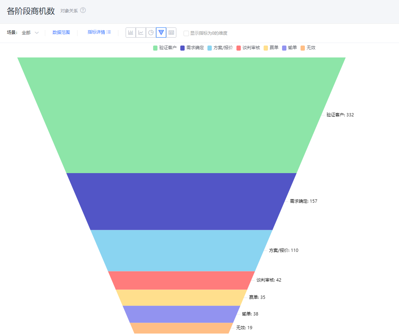Toggle 方案/报价 legend swatch

point(209,48)
